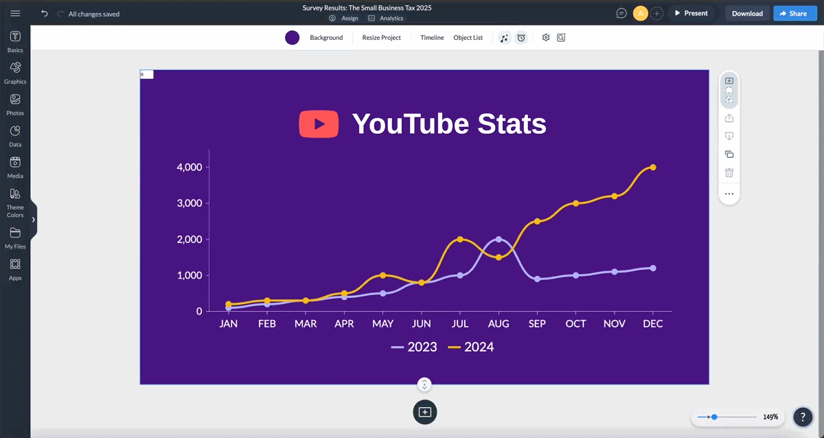Open the Data charts panel
Screen dimensions: 824x438
click(15, 135)
